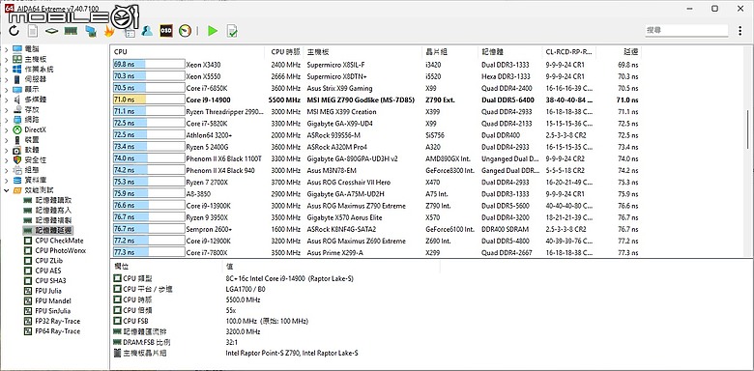Click the 主機板 motherboard icon in tree

pos(17,59)
